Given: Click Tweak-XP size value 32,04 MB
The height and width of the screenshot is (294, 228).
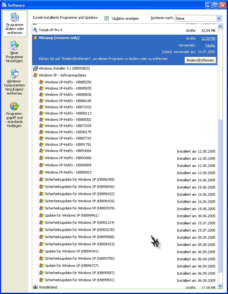Looking at the screenshot, I should coord(208,31).
